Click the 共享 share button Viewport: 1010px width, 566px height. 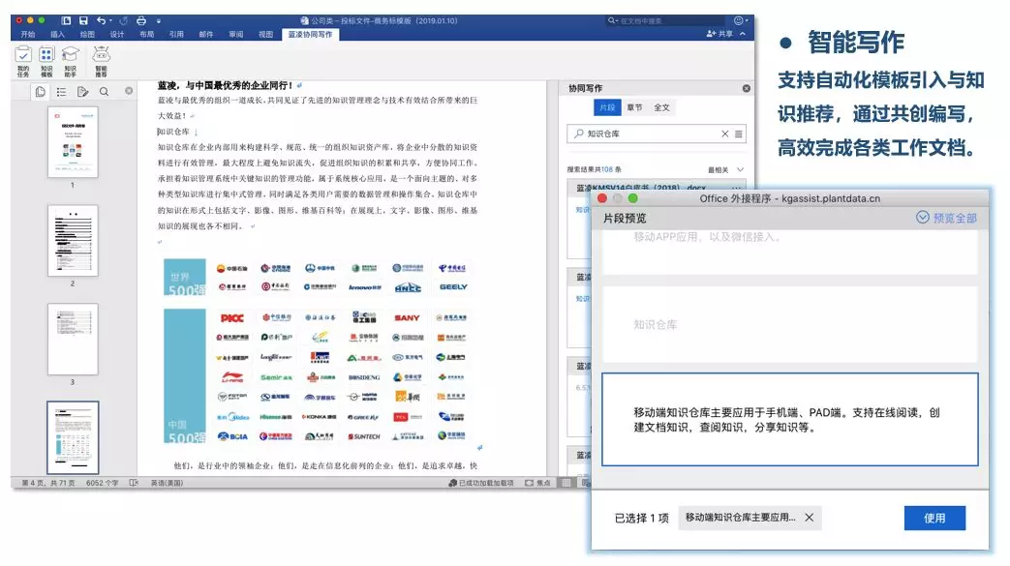(720, 34)
